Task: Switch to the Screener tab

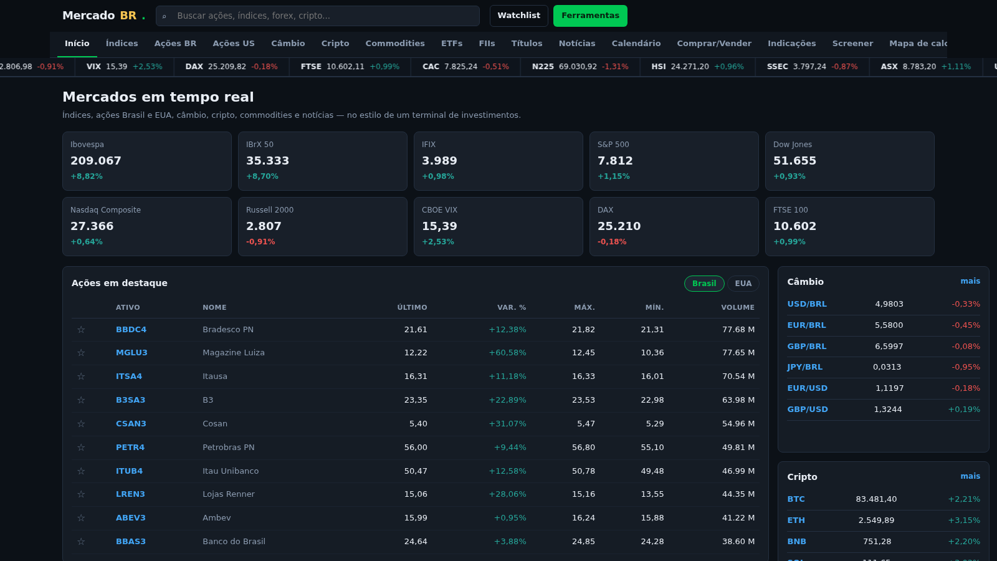Action: coord(852,44)
